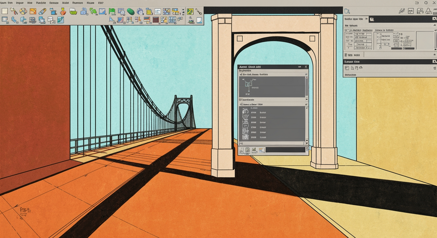Open the green tray with paper icon
Image resolution: width=437 pixels, height=238 pixels.
click(x=73, y=12)
